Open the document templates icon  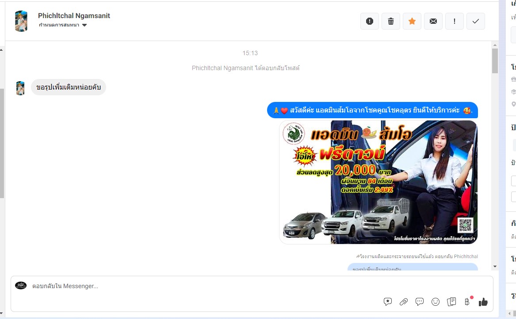click(451, 302)
